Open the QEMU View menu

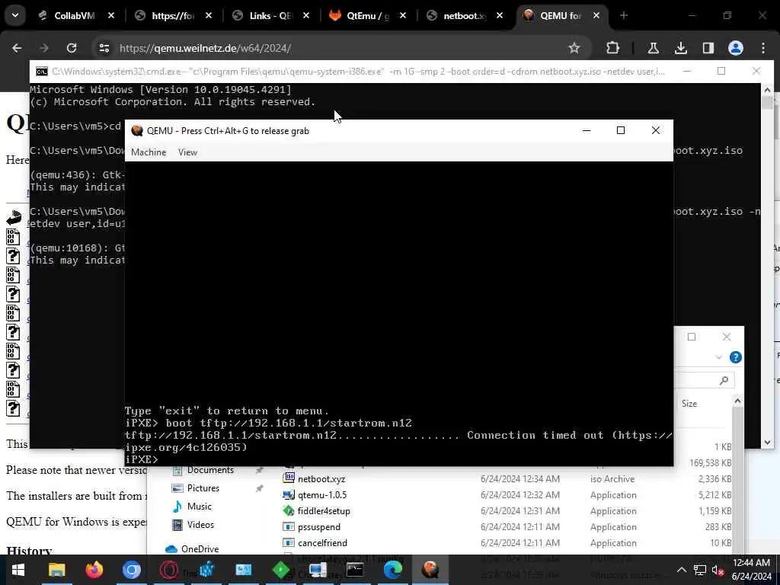click(x=187, y=152)
